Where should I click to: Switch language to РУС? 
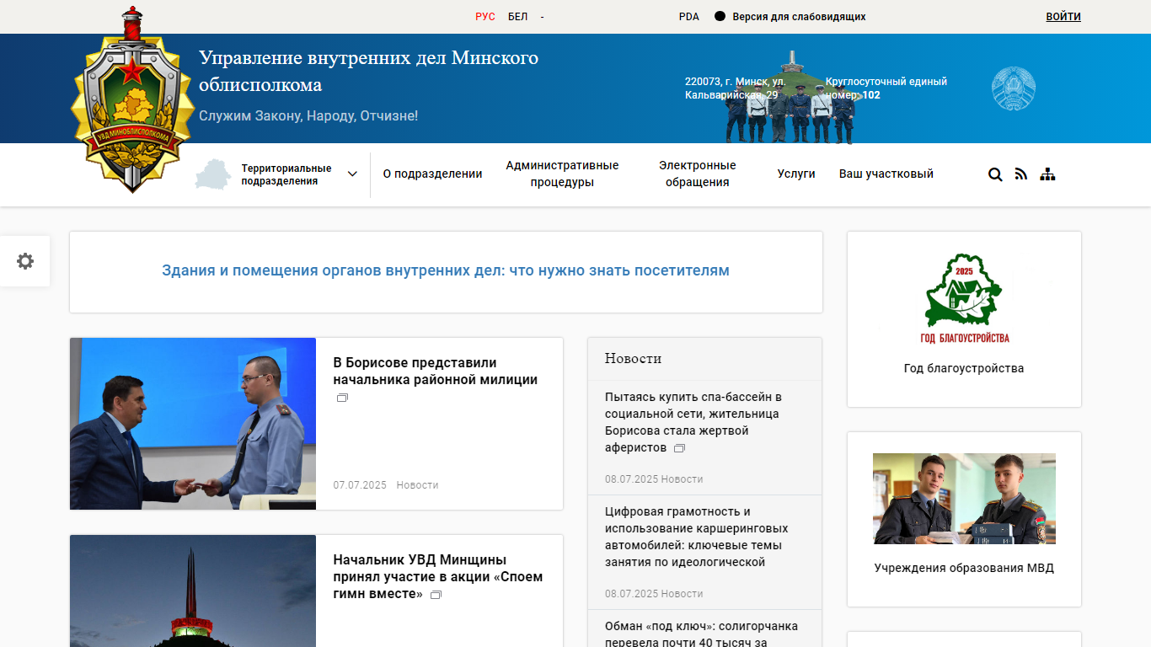click(x=485, y=17)
